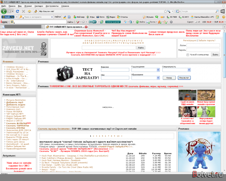Image resolution: width=226 pixels, height=181 pixels.
Task: Click the Mail.ru logo in the toolbar
Action: point(8,17)
